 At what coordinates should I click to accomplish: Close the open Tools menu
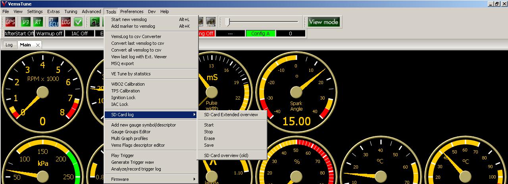pos(111,11)
